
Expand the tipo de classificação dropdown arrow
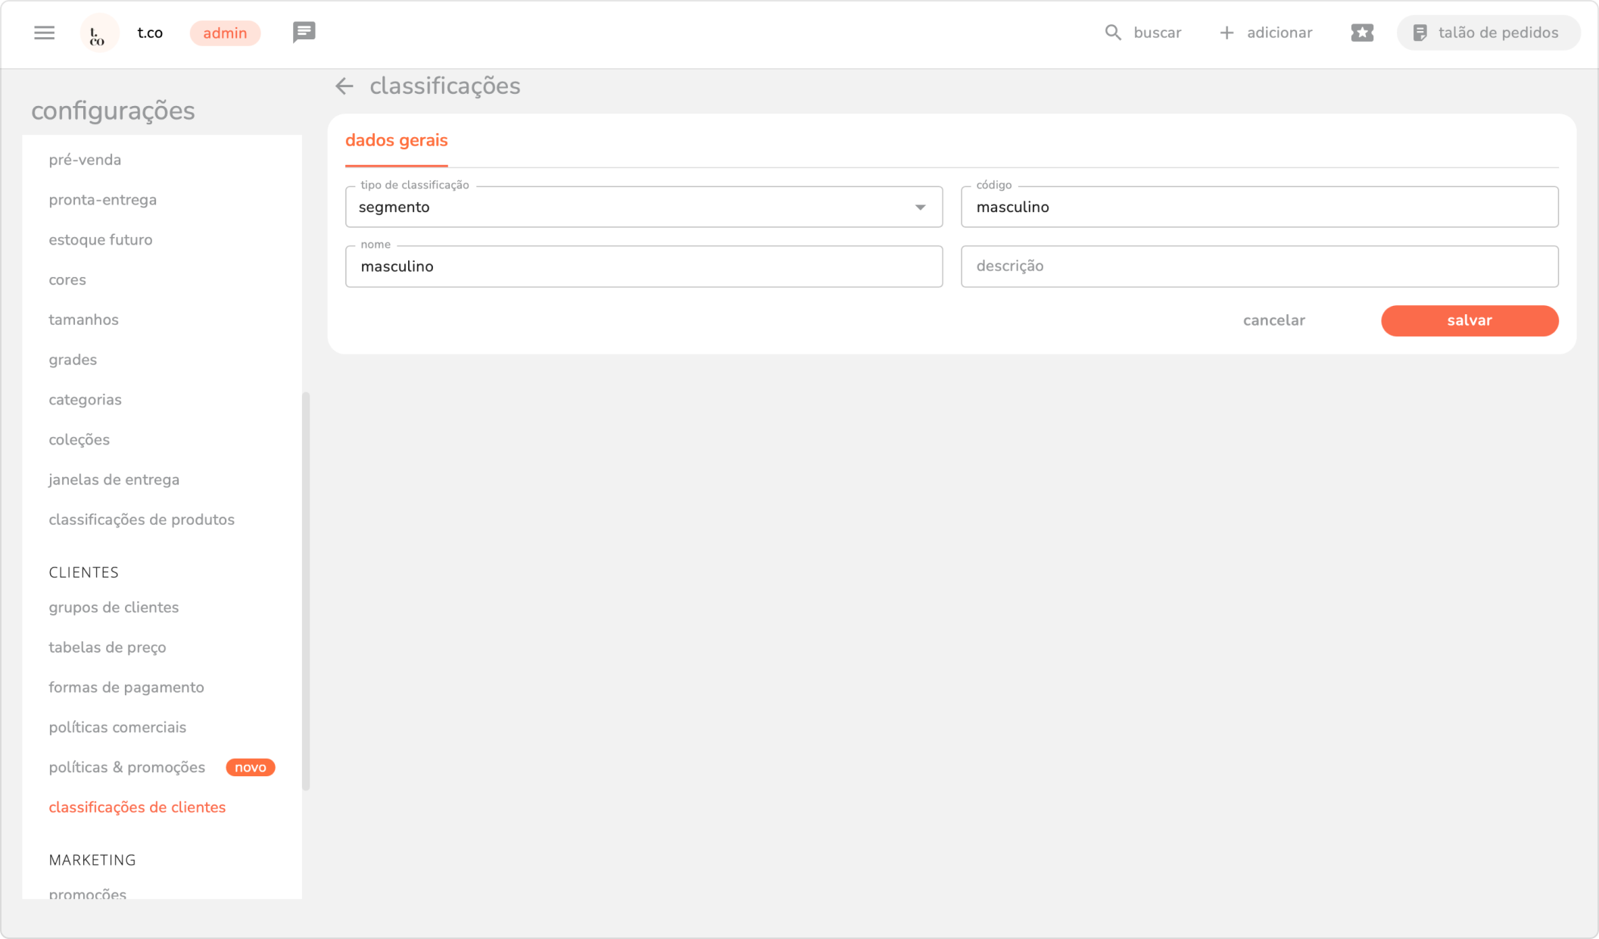pos(920,207)
